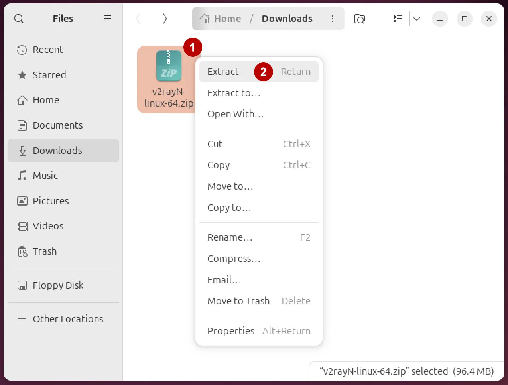The image size is (508, 385).
Task: Choose Extract from the context menu
Action: point(259,72)
